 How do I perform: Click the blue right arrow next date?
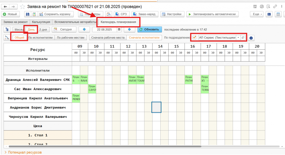[129, 29]
